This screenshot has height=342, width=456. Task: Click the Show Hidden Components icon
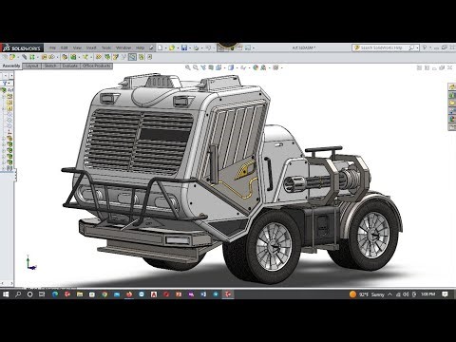(x=65, y=57)
